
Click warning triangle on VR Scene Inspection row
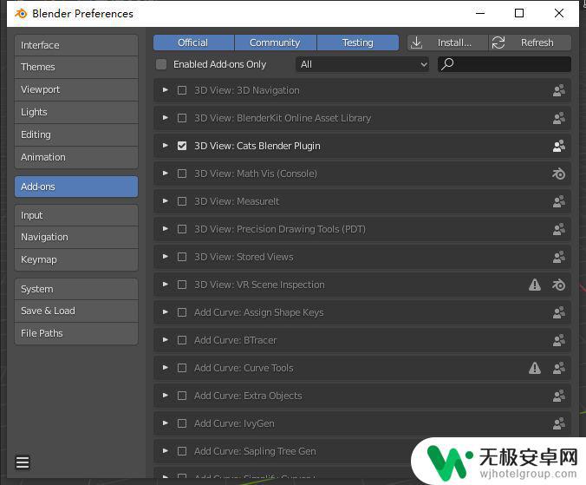[x=535, y=285]
